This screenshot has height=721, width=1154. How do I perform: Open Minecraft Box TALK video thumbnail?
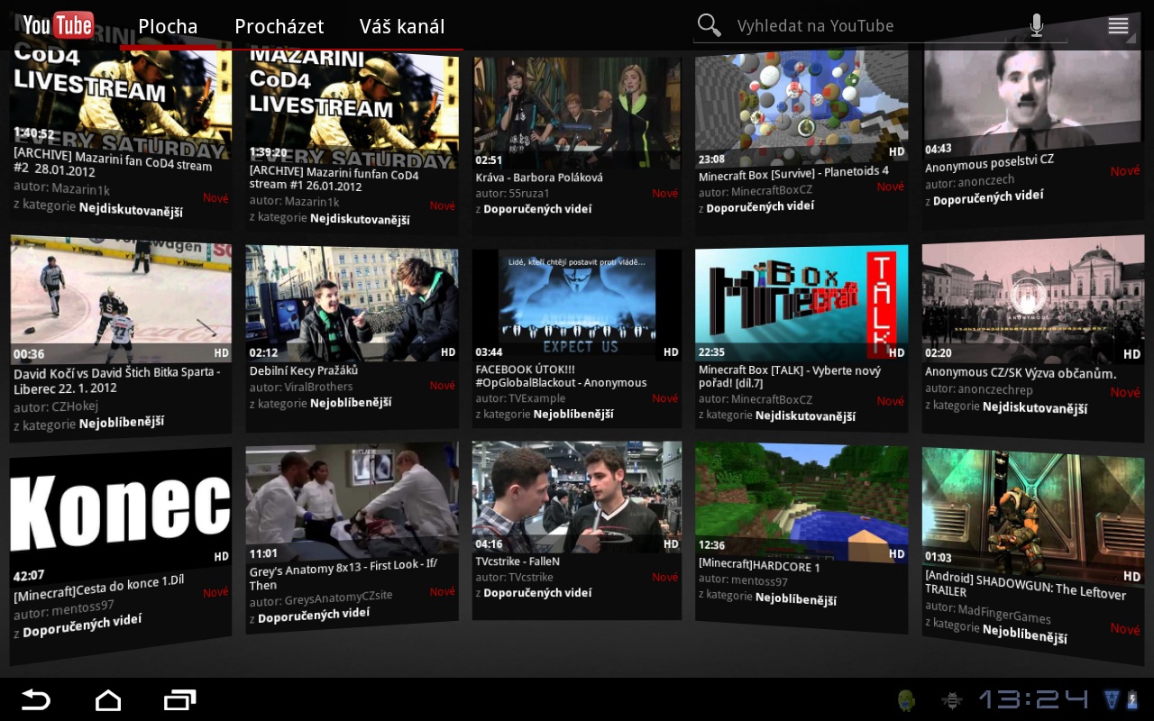(x=801, y=303)
